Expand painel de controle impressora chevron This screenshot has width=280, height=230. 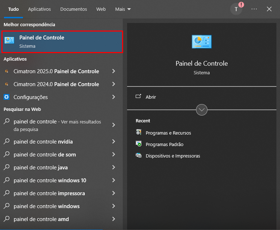(x=113, y=193)
